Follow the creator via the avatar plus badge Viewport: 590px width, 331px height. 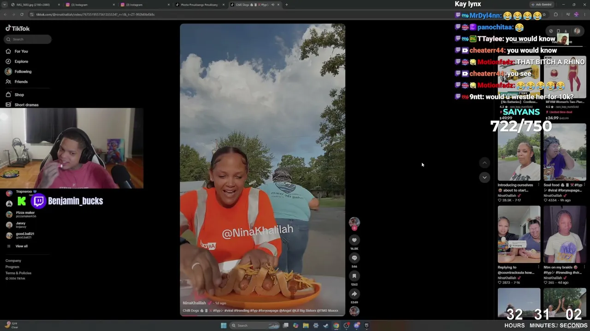(x=354, y=228)
